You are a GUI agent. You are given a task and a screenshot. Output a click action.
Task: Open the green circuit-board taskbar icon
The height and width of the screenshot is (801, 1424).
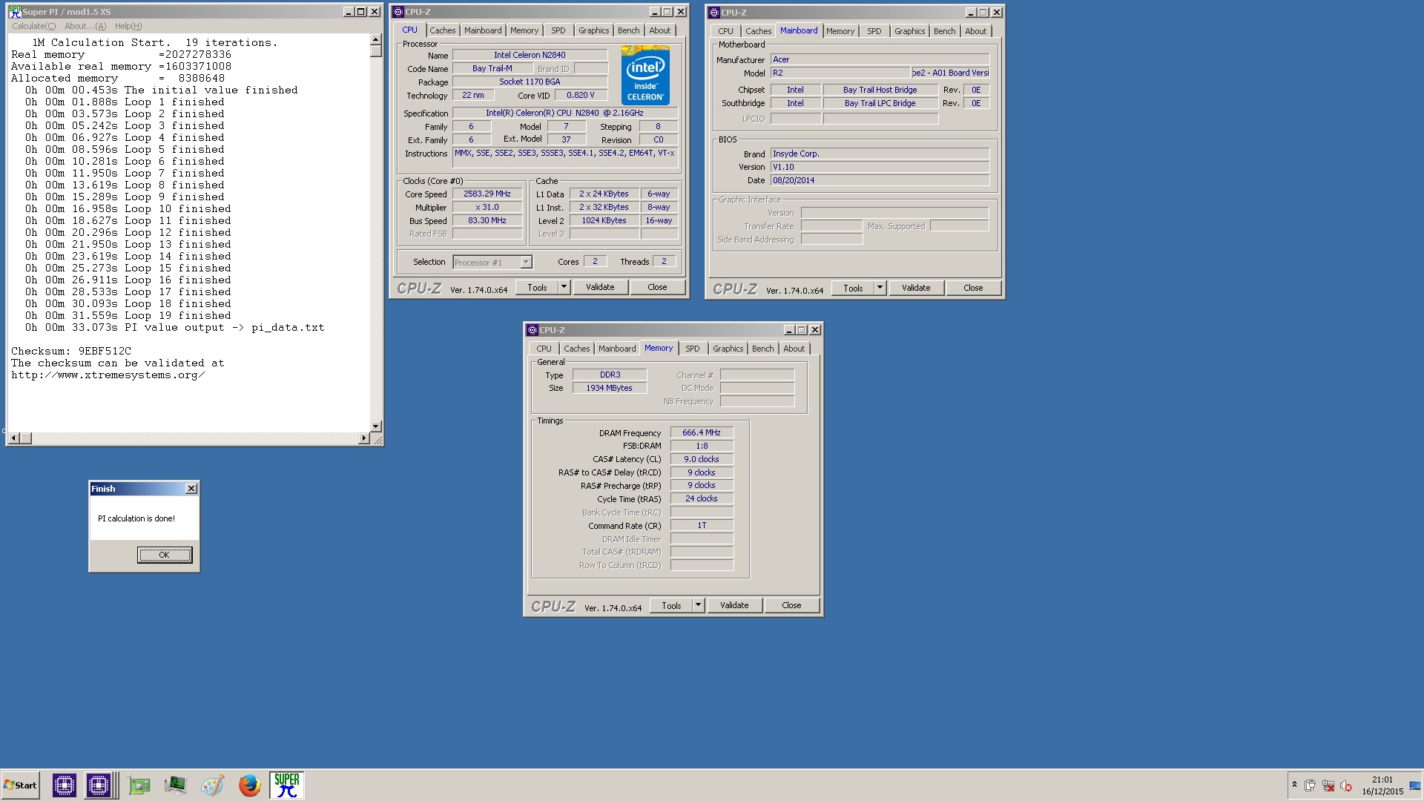point(139,785)
